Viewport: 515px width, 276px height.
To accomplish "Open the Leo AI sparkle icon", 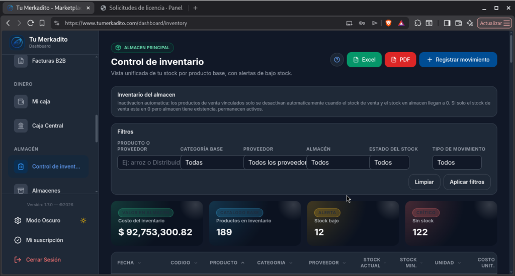I will pyautogui.click(x=470, y=23).
